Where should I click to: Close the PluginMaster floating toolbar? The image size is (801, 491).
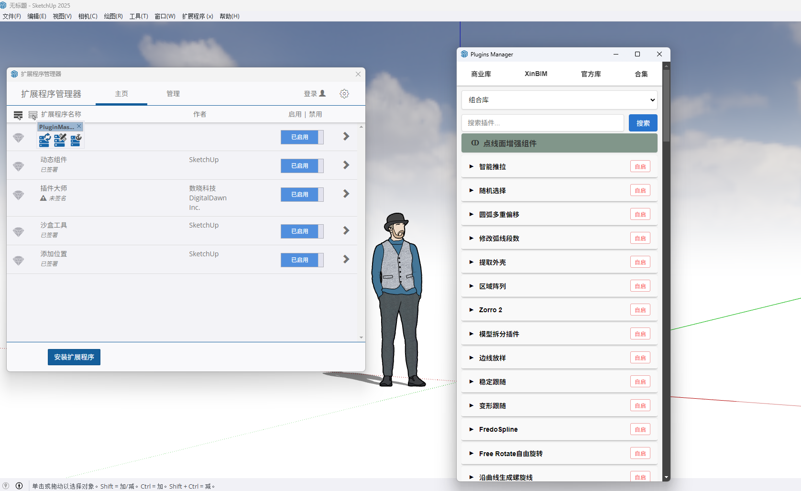point(79,126)
